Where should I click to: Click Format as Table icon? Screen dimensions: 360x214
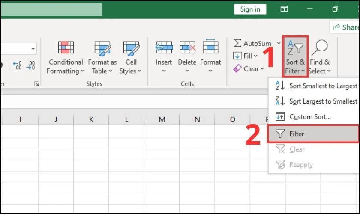click(102, 48)
